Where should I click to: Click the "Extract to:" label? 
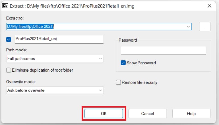[14, 18]
